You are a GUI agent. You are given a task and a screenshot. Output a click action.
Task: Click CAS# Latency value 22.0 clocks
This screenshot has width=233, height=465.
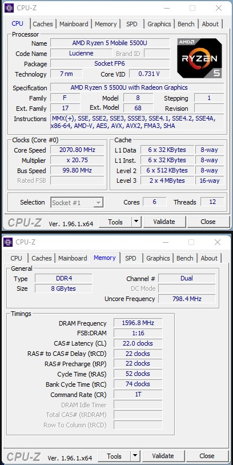click(138, 343)
